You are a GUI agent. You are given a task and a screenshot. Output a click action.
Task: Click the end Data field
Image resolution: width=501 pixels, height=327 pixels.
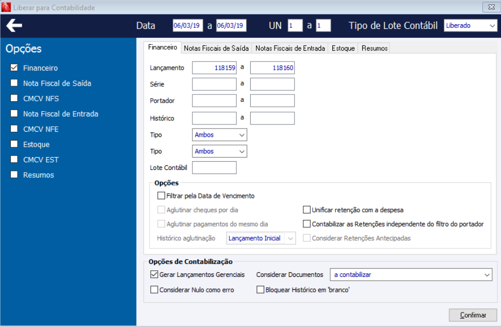(x=231, y=26)
